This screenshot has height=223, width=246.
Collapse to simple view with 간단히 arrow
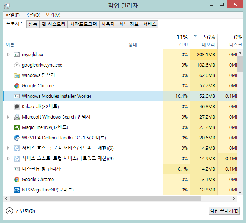pos(9,211)
